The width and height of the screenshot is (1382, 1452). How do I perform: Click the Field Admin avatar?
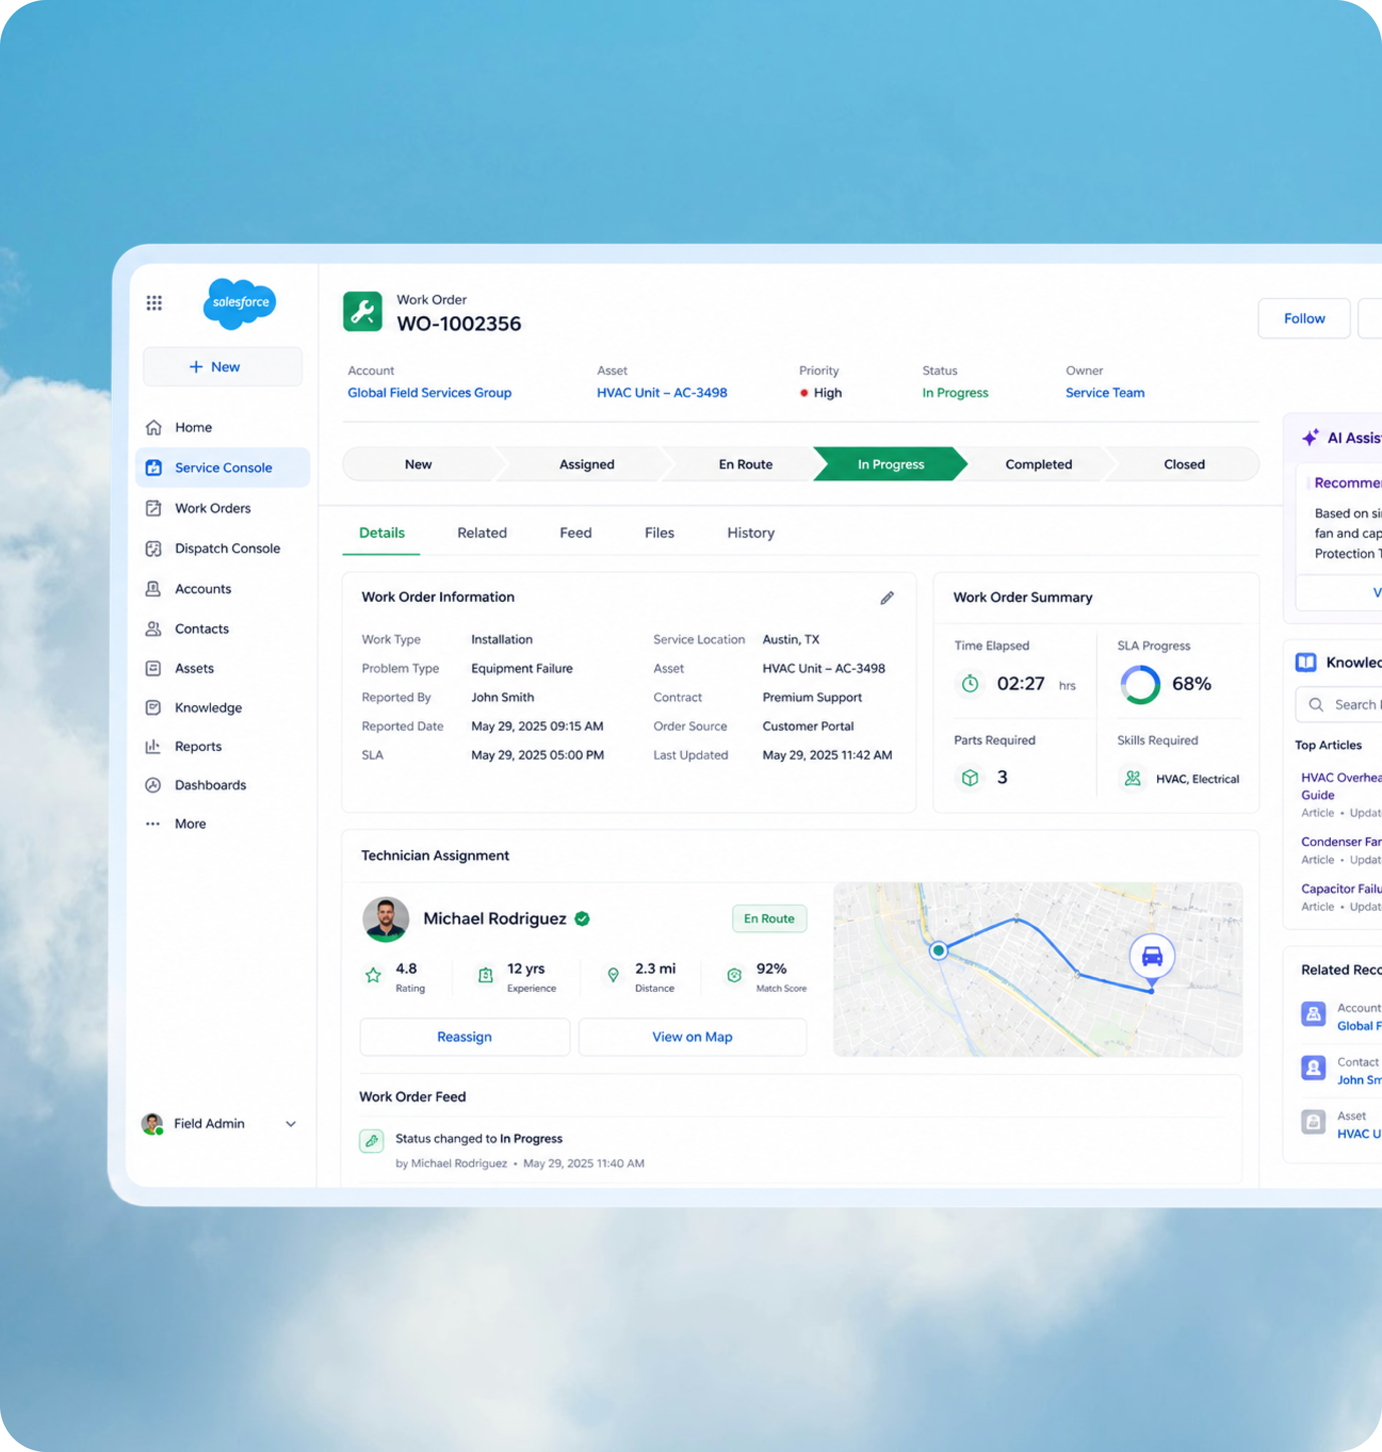pos(152,1124)
